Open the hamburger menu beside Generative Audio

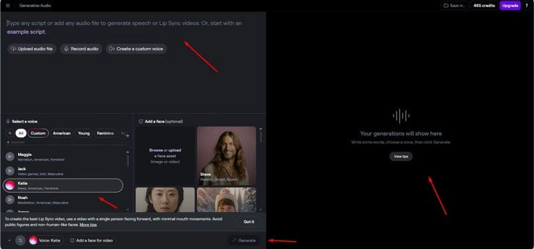(x=8, y=5)
